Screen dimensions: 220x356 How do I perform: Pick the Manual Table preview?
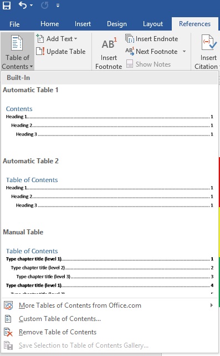click(x=110, y=261)
